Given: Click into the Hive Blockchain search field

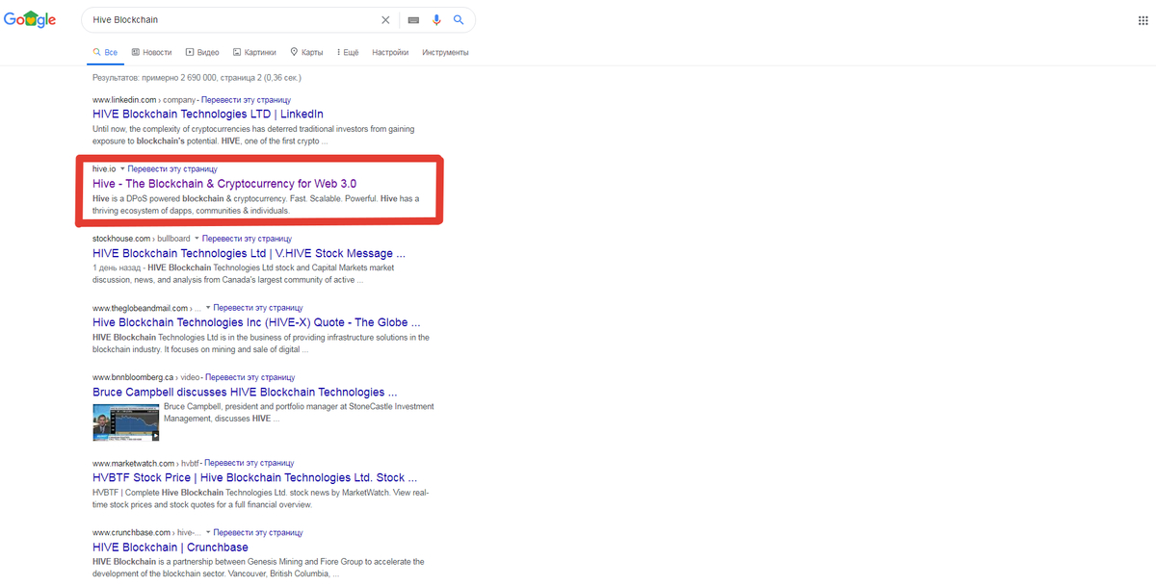Looking at the screenshot, I should (x=231, y=19).
